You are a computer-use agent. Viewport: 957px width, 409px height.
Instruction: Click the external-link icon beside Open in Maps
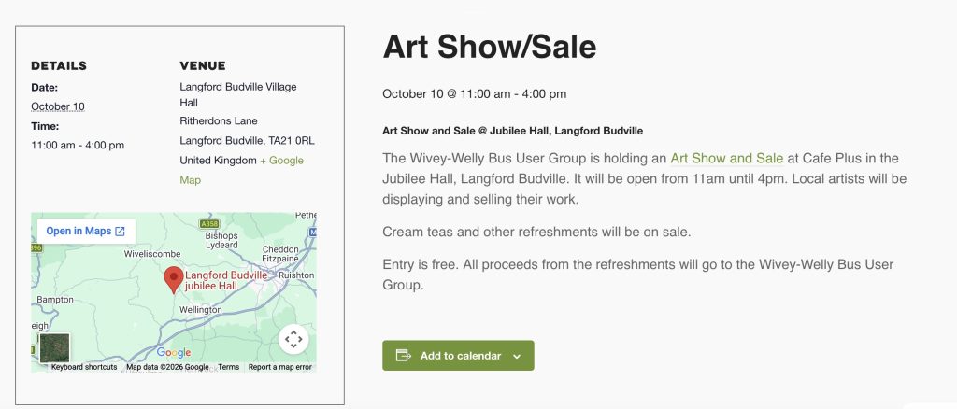tap(121, 231)
